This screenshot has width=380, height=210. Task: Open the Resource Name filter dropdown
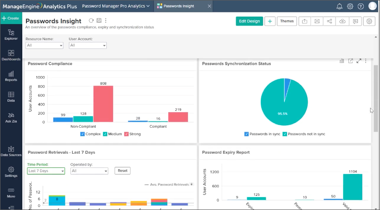pos(44,45)
